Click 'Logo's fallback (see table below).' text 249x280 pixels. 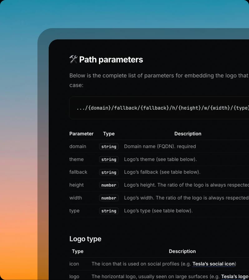coord(162,172)
